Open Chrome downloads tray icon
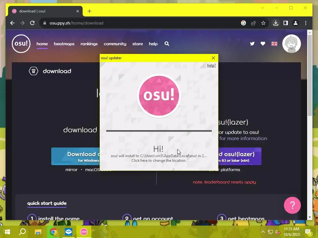The image size is (318, 238). click(276, 23)
